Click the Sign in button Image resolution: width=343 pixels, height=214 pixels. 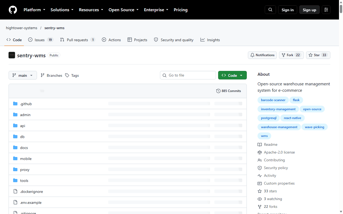click(288, 10)
